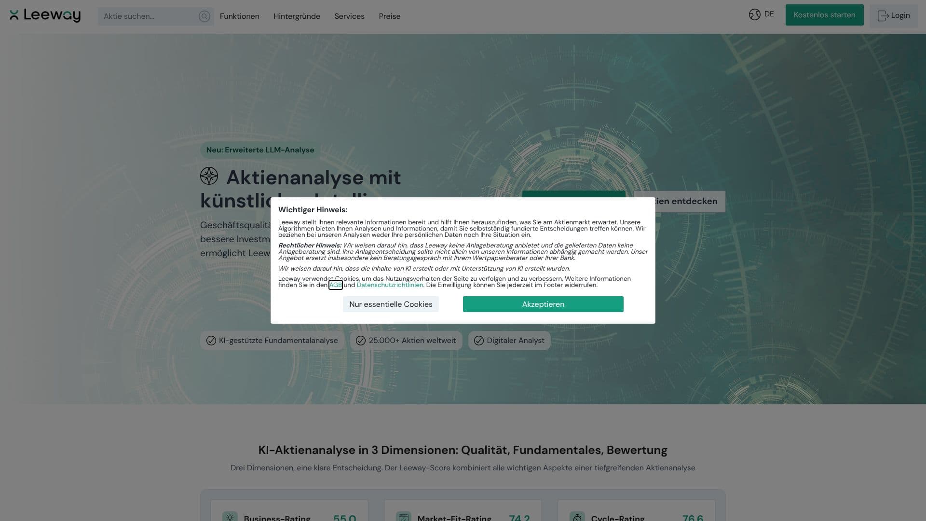Accept cookies with the Akzeptieren button

543,304
